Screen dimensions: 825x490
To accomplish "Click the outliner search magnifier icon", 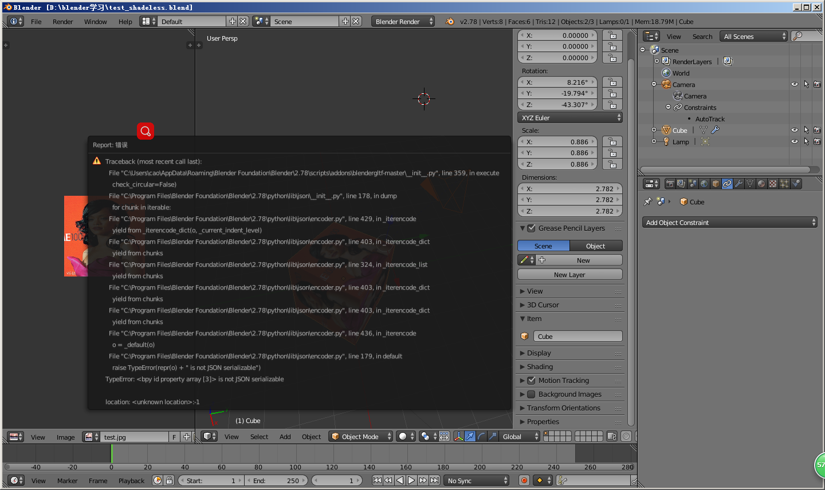I will [797, 36].
